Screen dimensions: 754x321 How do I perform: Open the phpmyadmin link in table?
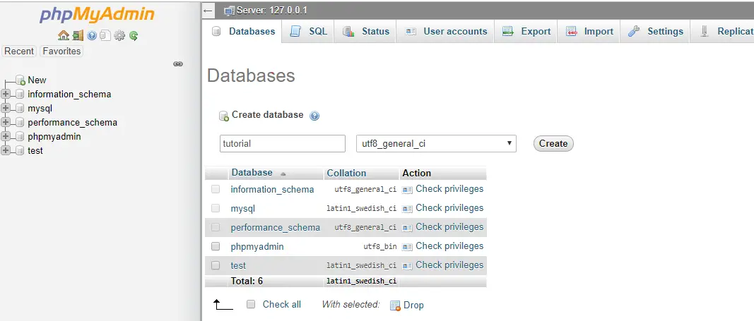[x=257, y=247]
